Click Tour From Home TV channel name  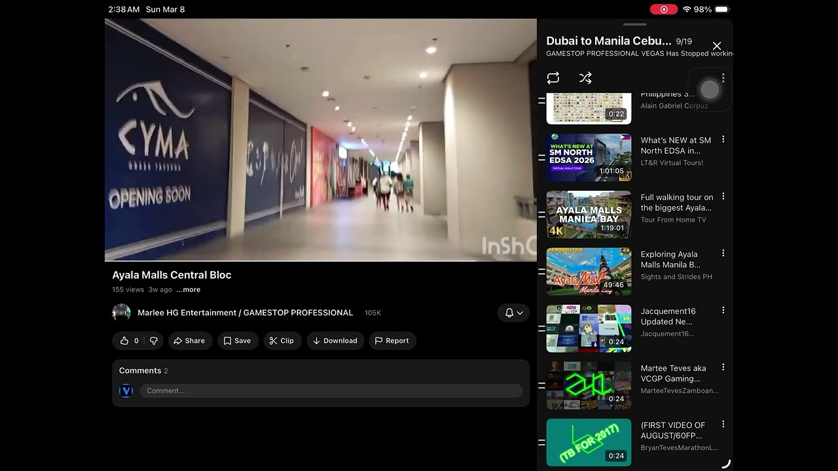673,220
